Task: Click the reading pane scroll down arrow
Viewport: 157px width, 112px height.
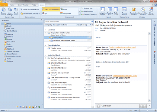Action: (149, 101)
